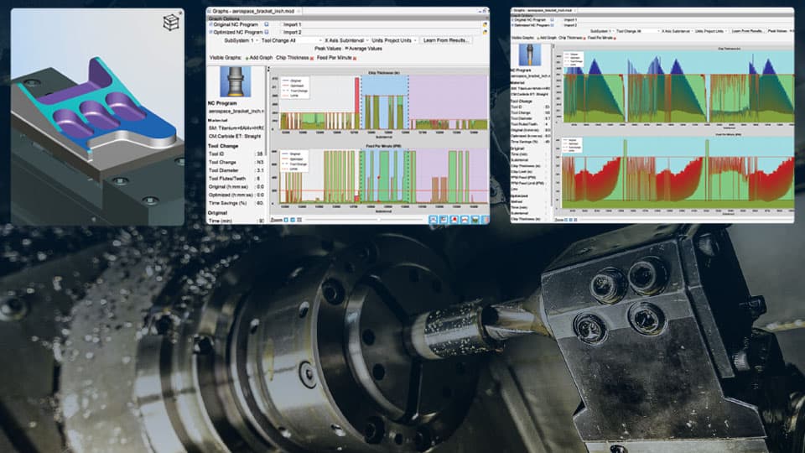The height and width of the screenshot is (453, 805).
Task: Click the first blue Zoom icon
Action: tap(286, 220)
